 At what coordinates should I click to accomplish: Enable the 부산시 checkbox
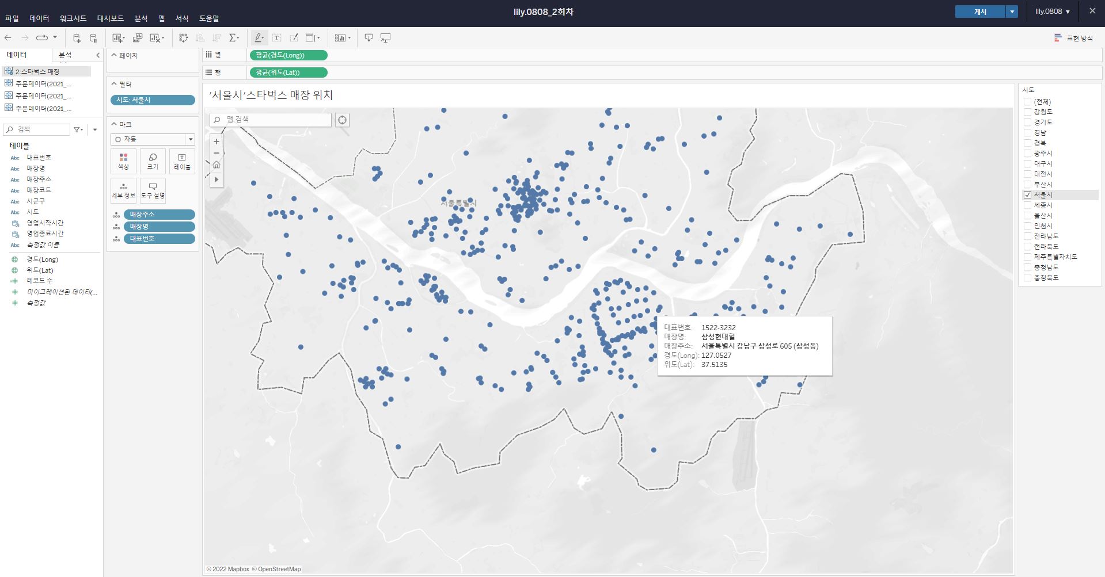click(1027, 185)
